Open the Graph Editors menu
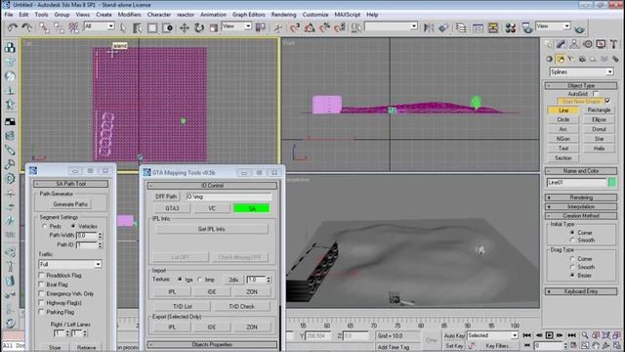 (249, 15)
